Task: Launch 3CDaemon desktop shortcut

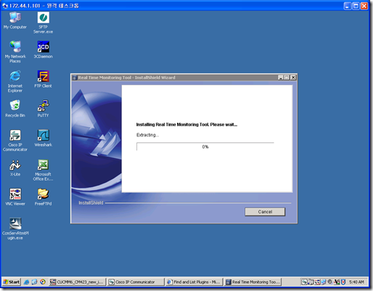Action: coord(44,49)
